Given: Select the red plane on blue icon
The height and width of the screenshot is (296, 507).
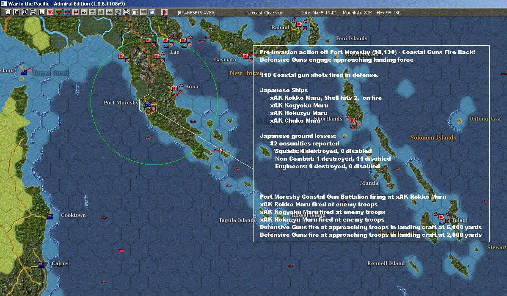Looking at the screenshot, I should 67,12.
